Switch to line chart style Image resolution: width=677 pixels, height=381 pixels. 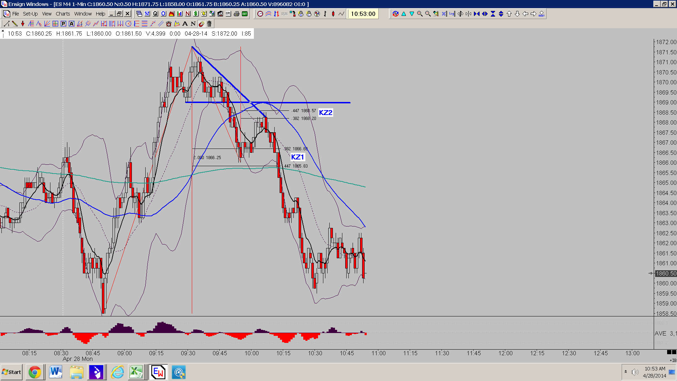341,14
